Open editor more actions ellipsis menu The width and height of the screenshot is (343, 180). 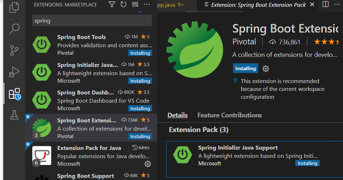click(337, 4)
